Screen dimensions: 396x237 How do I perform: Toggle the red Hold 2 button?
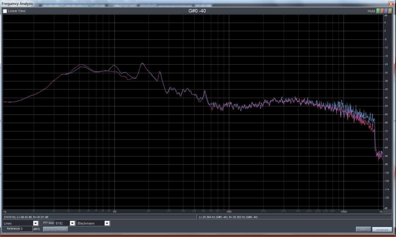382,11
